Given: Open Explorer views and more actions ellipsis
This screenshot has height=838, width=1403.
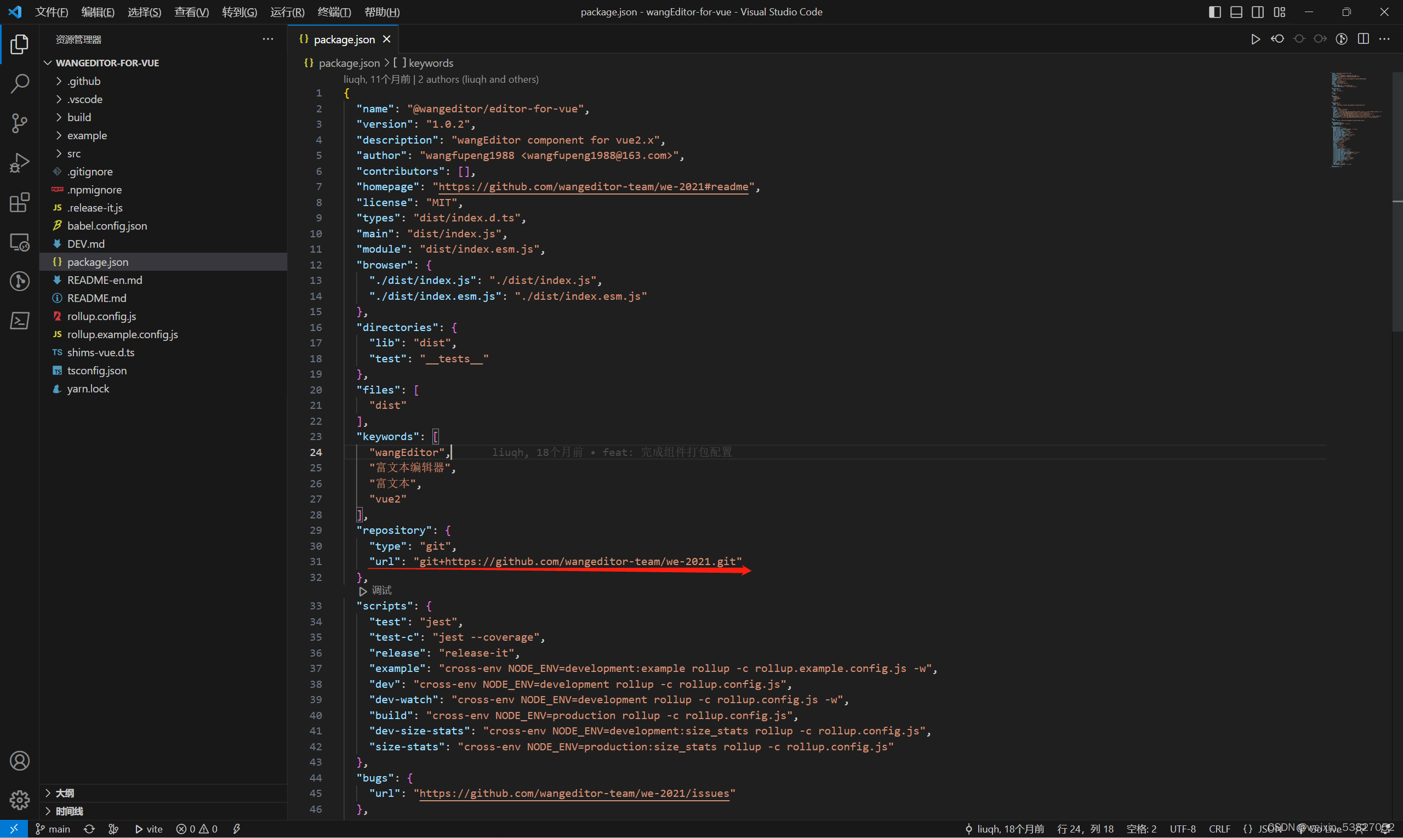Looking at the screenshot, I should (x=267, y=39).
